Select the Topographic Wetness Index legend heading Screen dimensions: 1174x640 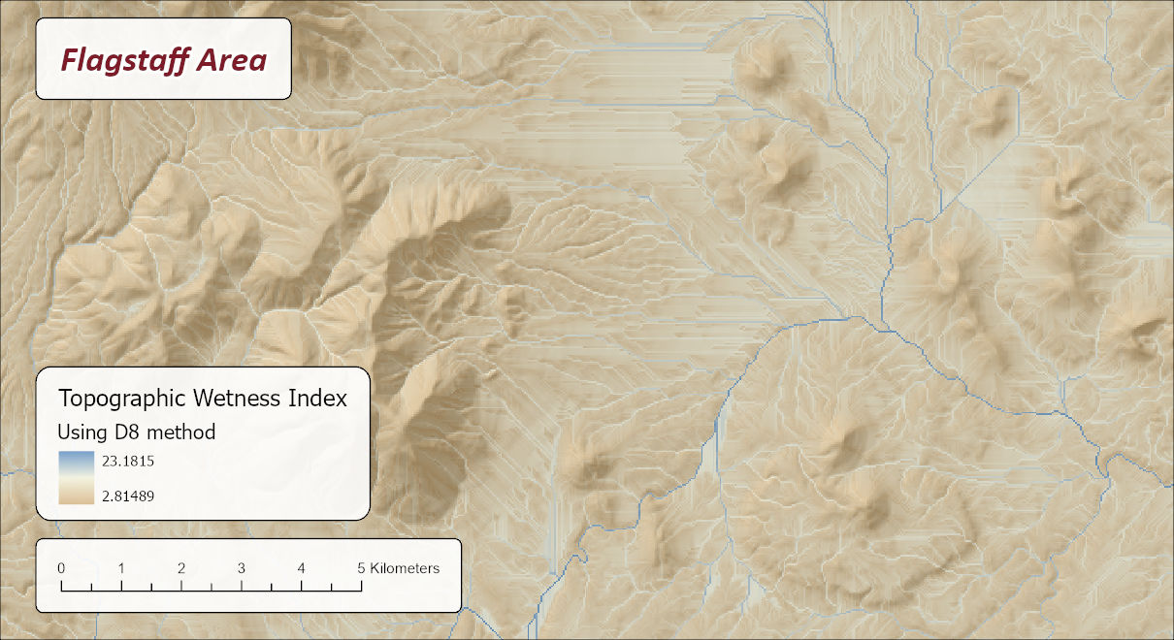pos(203,398)
